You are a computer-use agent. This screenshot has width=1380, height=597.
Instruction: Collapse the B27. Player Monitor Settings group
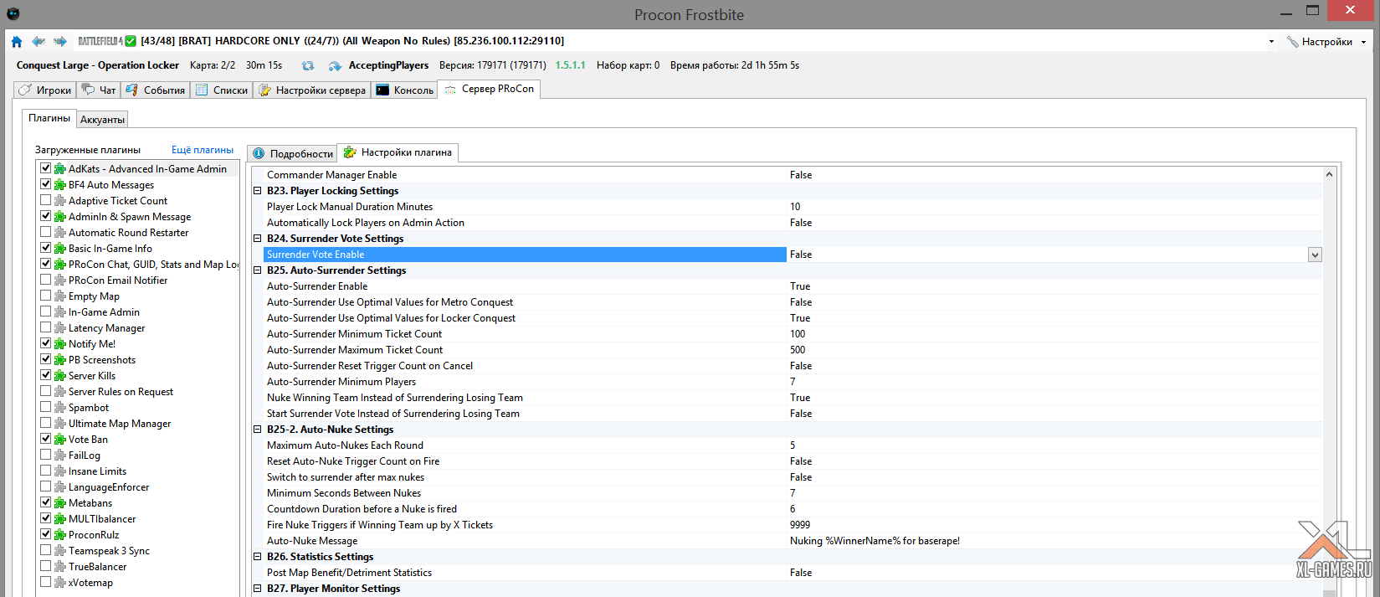coord(258,589)
